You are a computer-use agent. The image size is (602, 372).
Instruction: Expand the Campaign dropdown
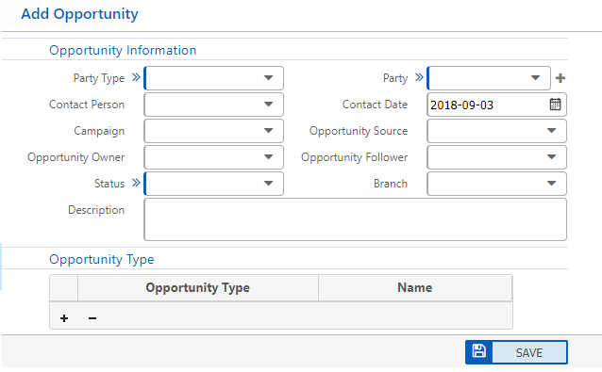214,131
